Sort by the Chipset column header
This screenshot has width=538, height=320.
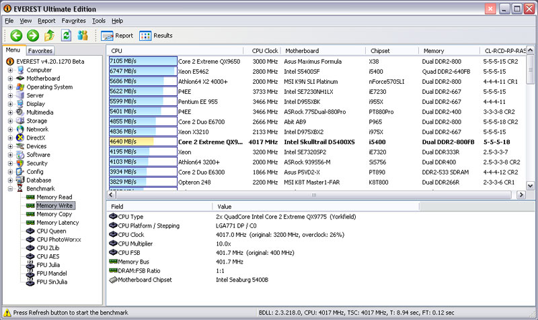(392, 51)
